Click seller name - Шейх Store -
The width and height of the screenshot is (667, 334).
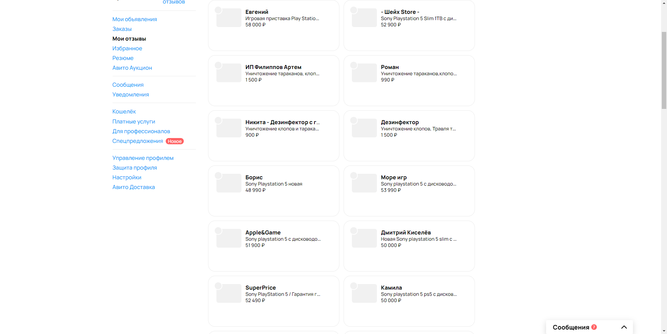(x=400, y=12)
